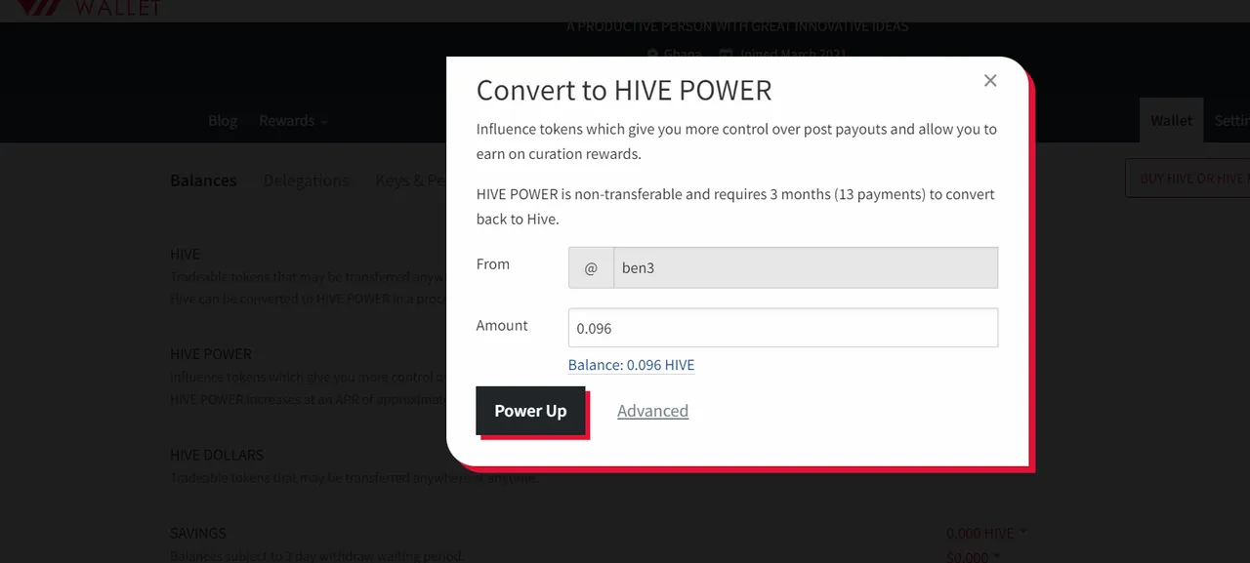This screenshot has height=563, width=1250.
Task: Expand the 0.000 HIVE savings dropdown
Action: 986,534
